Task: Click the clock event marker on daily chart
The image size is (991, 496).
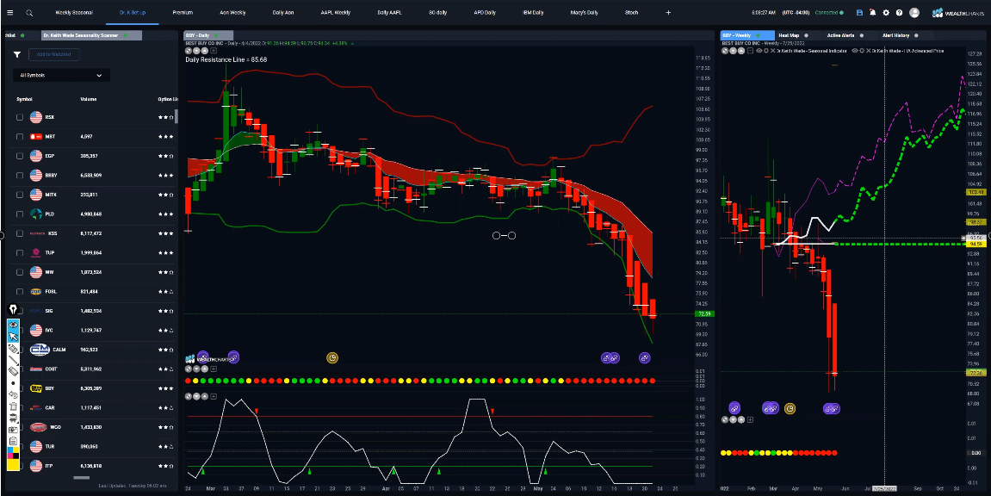Action: [332, 358]
